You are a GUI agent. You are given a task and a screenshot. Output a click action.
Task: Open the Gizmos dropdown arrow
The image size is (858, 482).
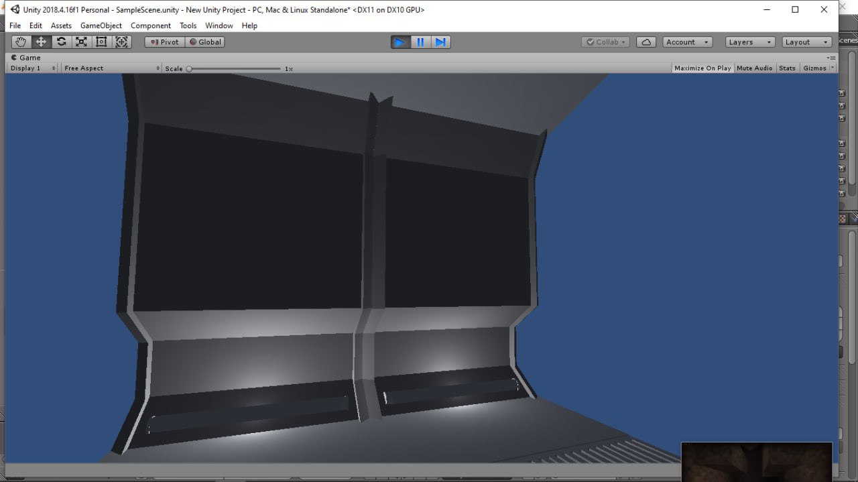point(833,68)
